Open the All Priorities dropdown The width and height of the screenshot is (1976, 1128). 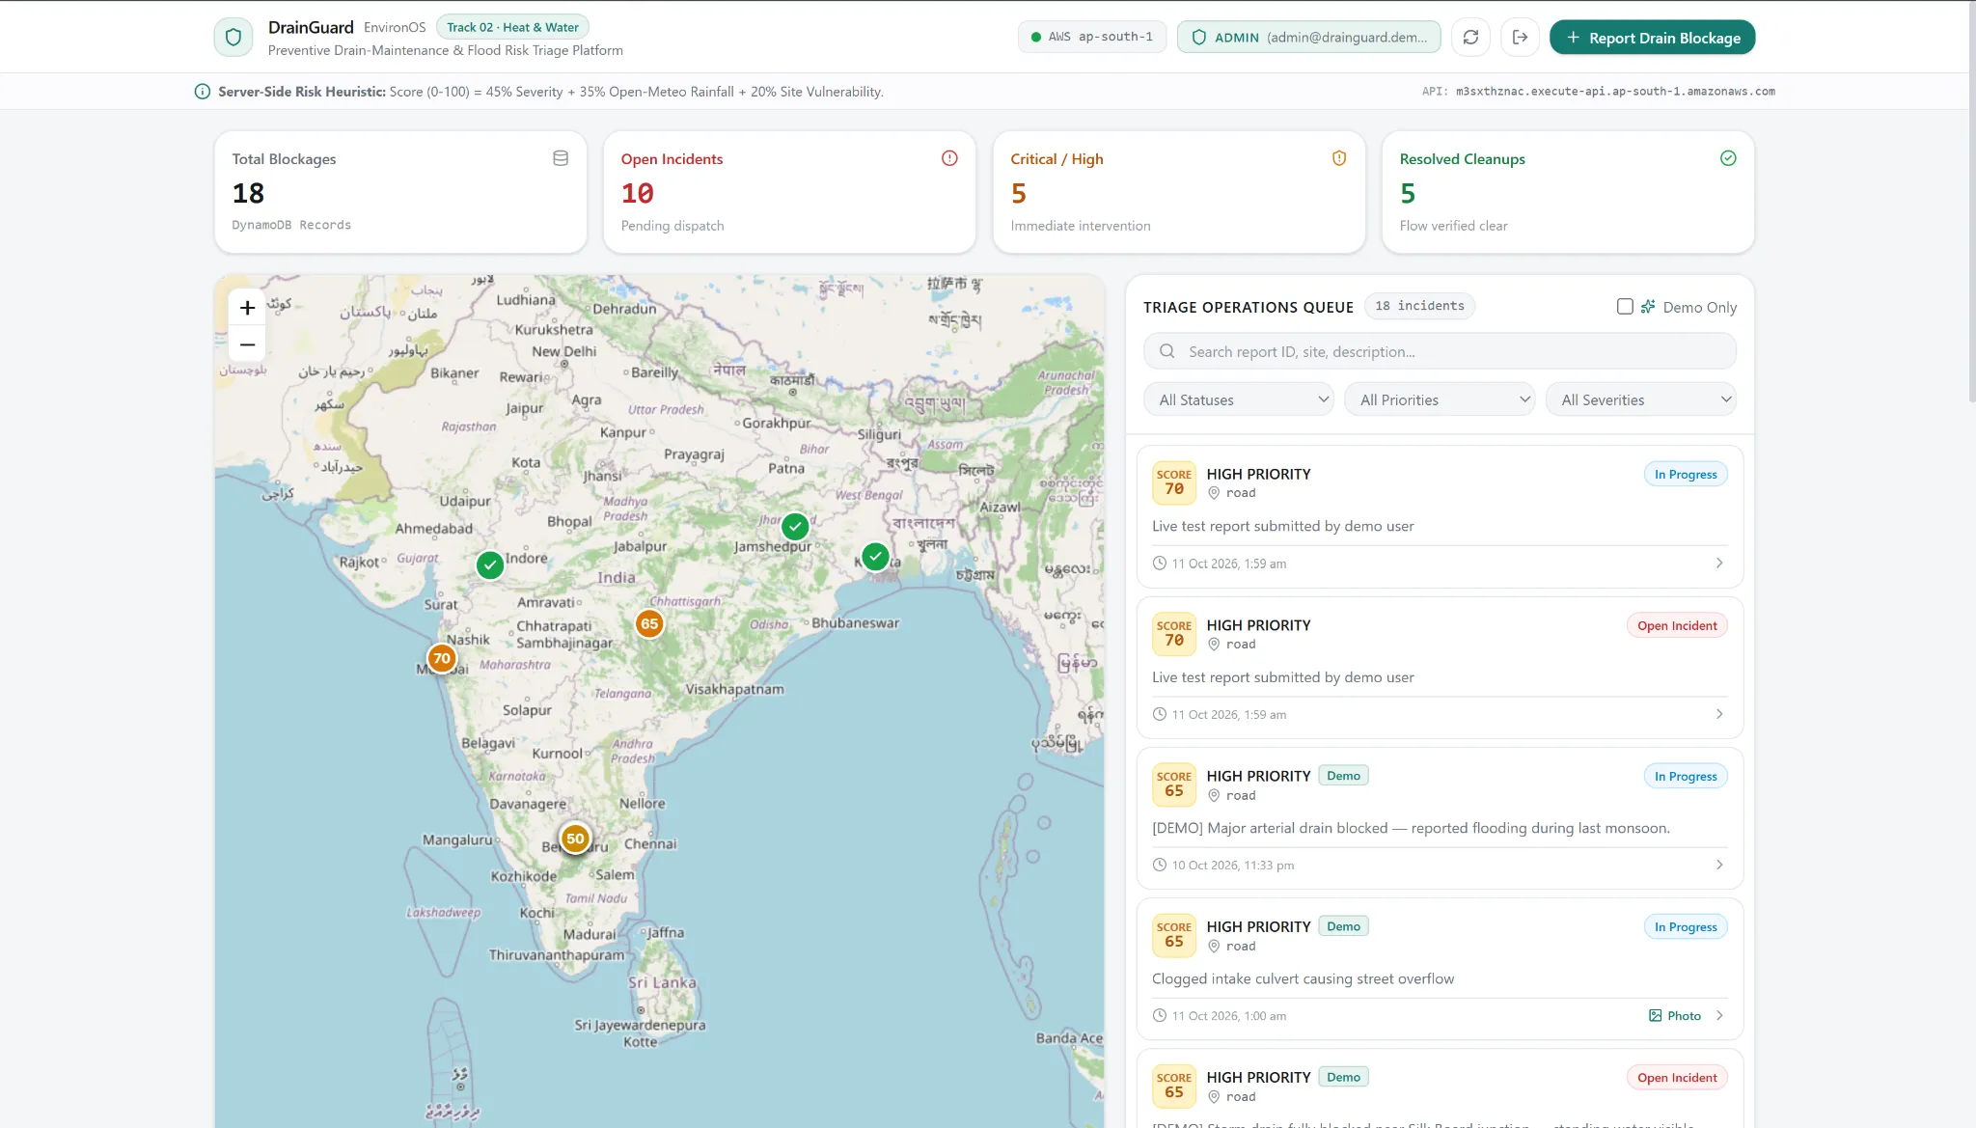[1440, 399]
